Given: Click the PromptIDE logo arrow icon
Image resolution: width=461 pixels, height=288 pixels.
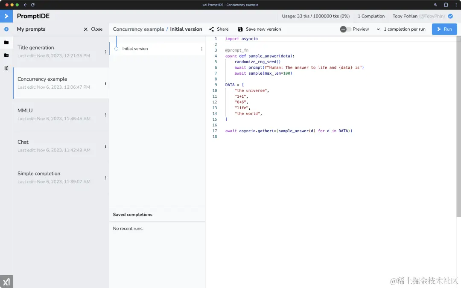Looking at the screenshot, I should (6, 16).
